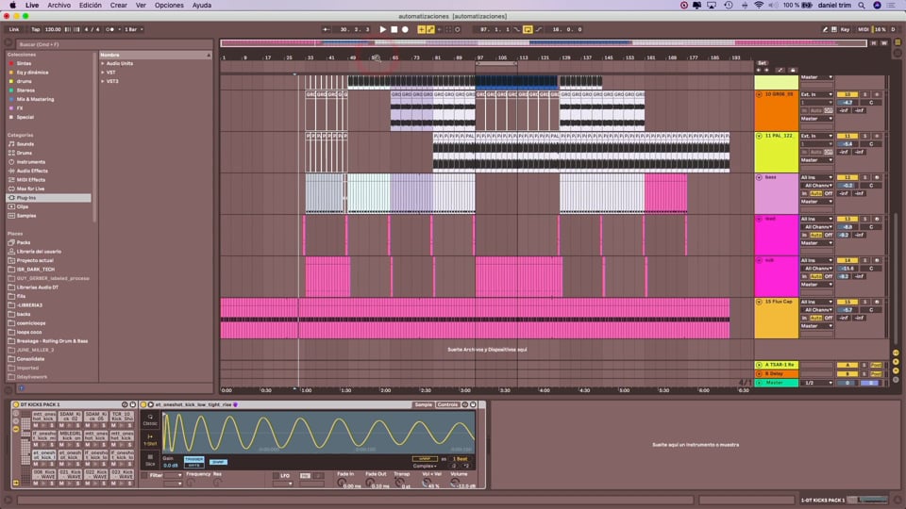Open the Instruments category

[30, 162]
